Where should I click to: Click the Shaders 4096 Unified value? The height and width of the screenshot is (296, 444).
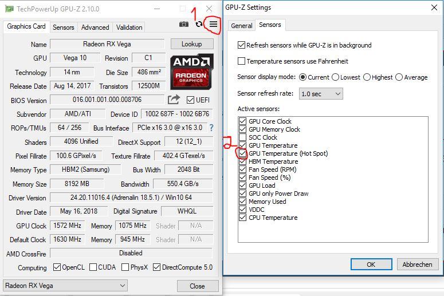tap(81, 141)
